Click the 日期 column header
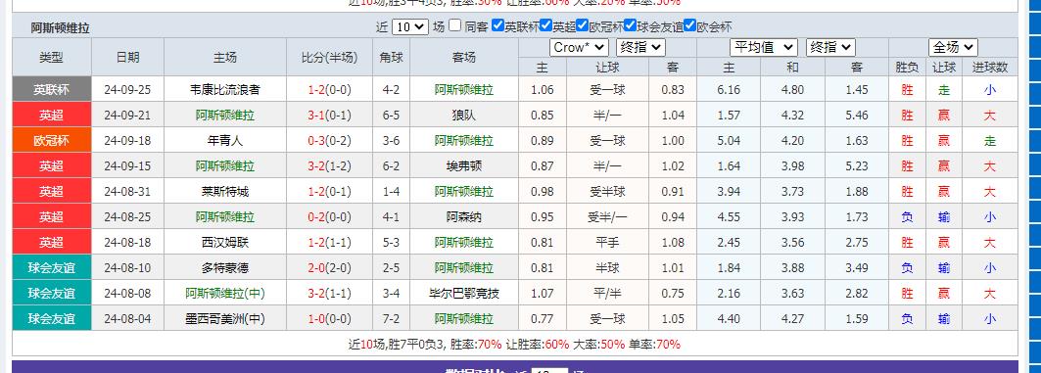The height and width of the screenshot is (373, 1041). [x=127, y=57]
